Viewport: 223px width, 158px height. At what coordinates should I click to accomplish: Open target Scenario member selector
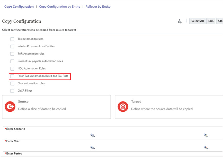206,135
